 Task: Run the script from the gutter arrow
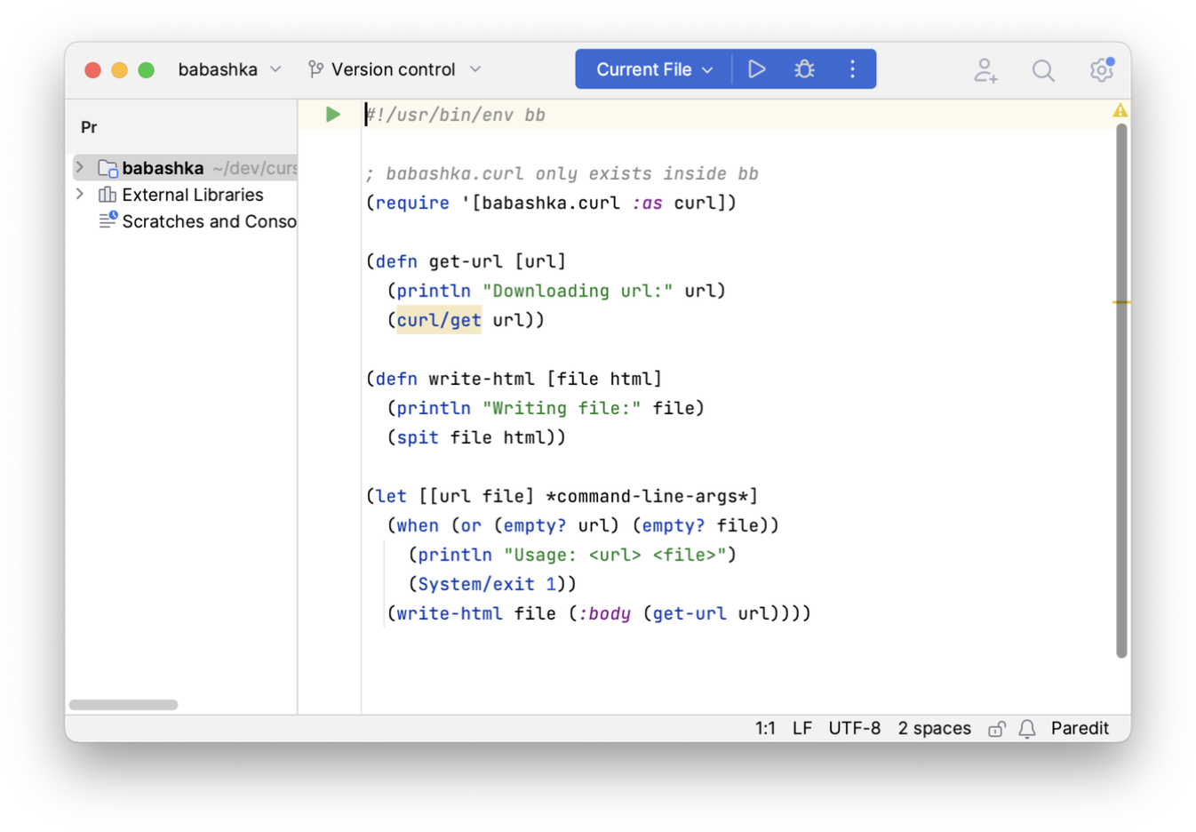[x=332, y=114]
